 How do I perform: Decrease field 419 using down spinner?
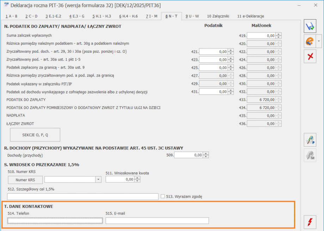point(279,37)
